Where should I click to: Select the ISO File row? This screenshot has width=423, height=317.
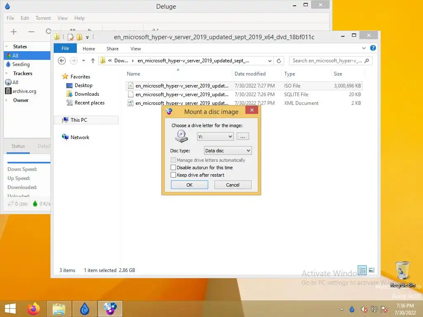coord(244,86)
